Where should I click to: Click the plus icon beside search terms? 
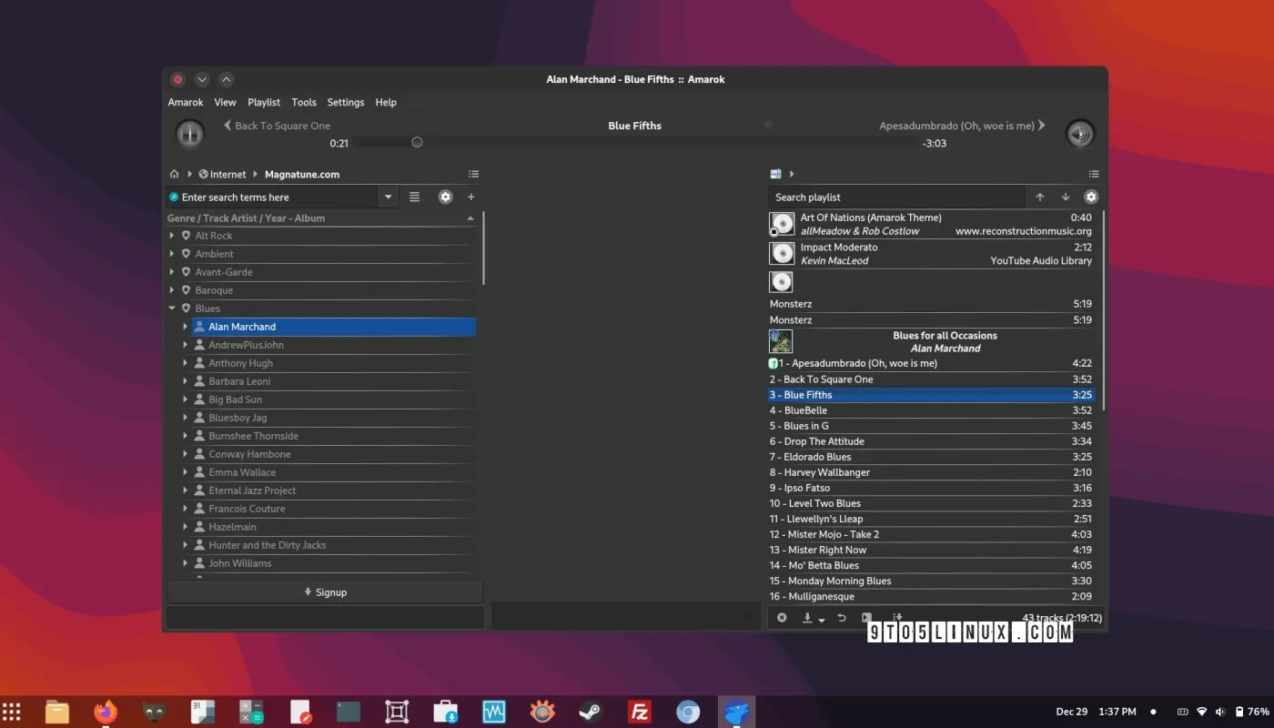point(470,197)
